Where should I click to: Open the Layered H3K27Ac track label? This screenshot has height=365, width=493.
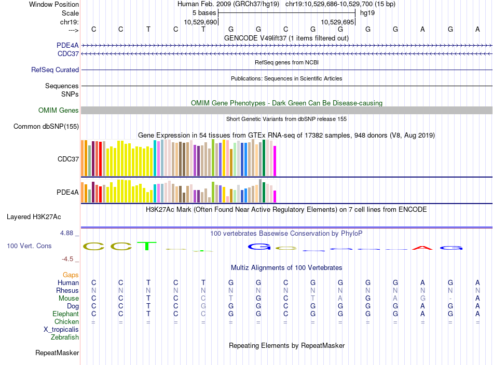34,217
